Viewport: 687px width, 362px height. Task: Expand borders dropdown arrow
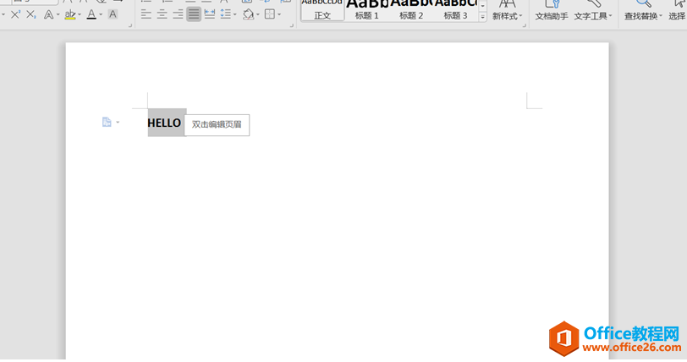pyautogui.click(x=279, y=15)
